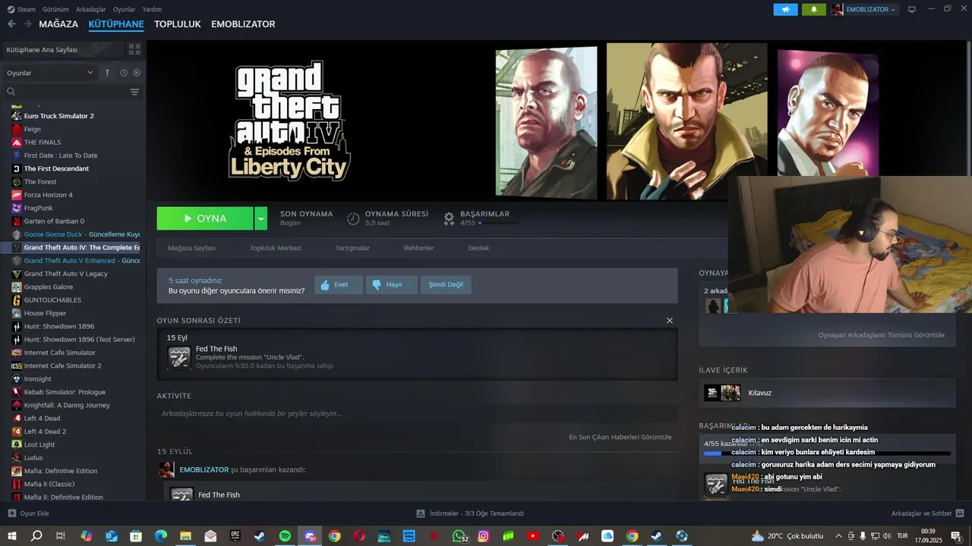Open the Rehberler page
Screen dimensions: 972x546
[x=418, y=248]
